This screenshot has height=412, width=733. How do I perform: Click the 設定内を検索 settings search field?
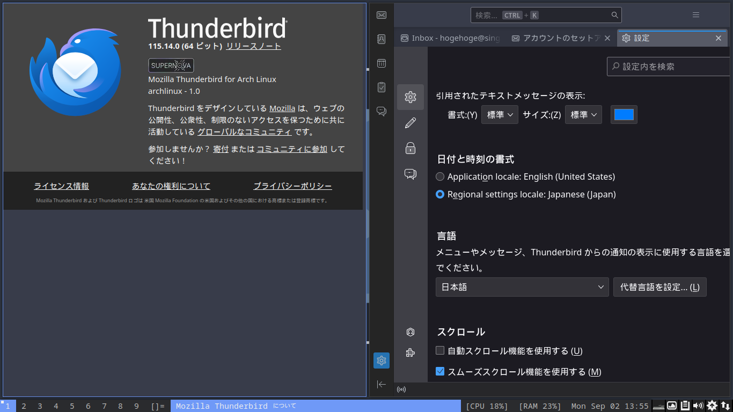point(670,67)
